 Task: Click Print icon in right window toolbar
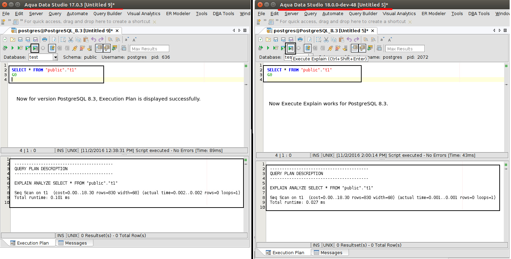300,39
